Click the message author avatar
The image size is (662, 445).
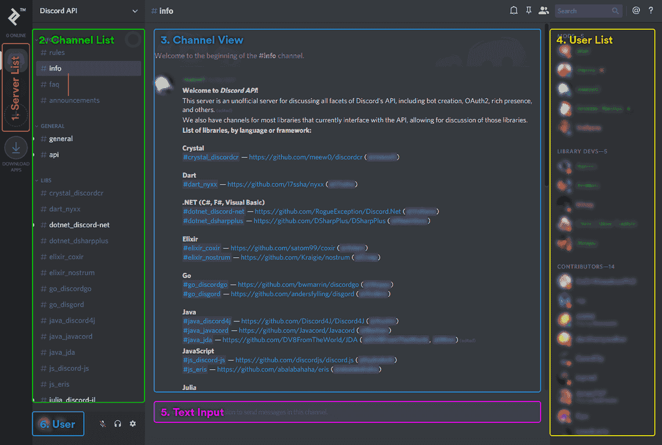tap(163, 84)
